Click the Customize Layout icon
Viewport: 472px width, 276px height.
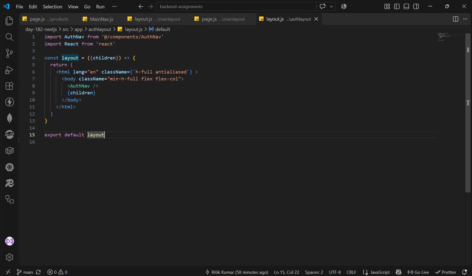[x=387, y=6]
